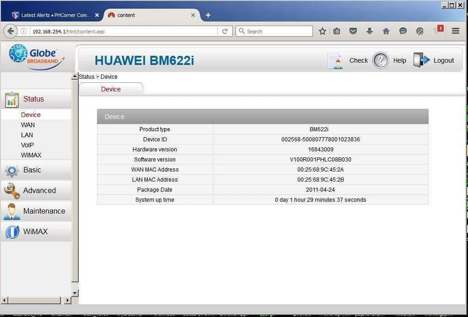Viewport: 468px width, 317px height.
Task: Click the browser Search field
Action: click(x=274, y=31)
